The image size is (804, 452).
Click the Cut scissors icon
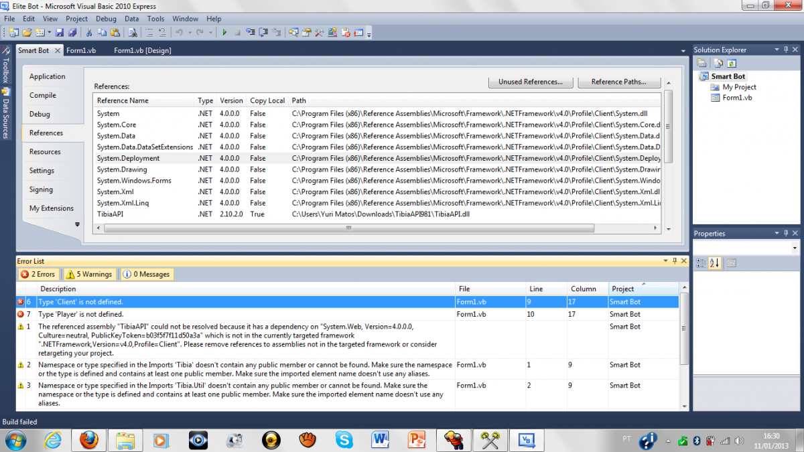coord(89,32)
